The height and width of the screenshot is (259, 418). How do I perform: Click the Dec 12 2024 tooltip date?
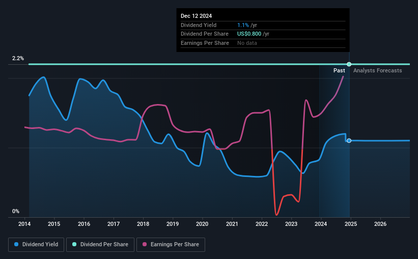pos(196,16)
